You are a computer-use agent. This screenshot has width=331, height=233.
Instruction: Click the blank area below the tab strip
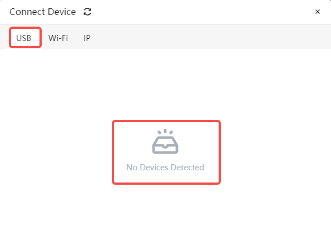(x=166, y=84)
